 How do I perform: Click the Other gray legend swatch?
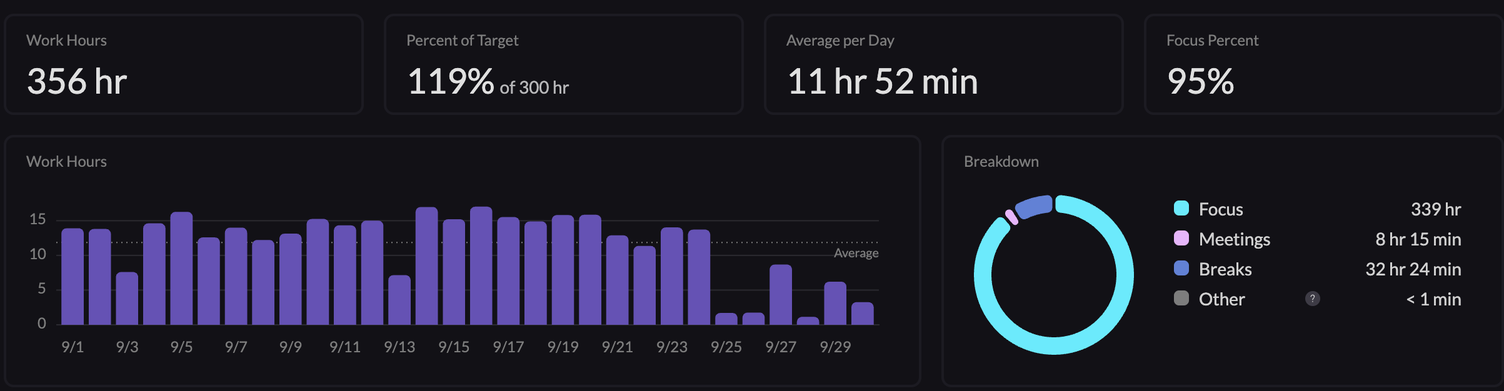click(1181, 299)
